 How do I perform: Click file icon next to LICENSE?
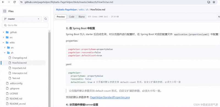pos(7,93)
